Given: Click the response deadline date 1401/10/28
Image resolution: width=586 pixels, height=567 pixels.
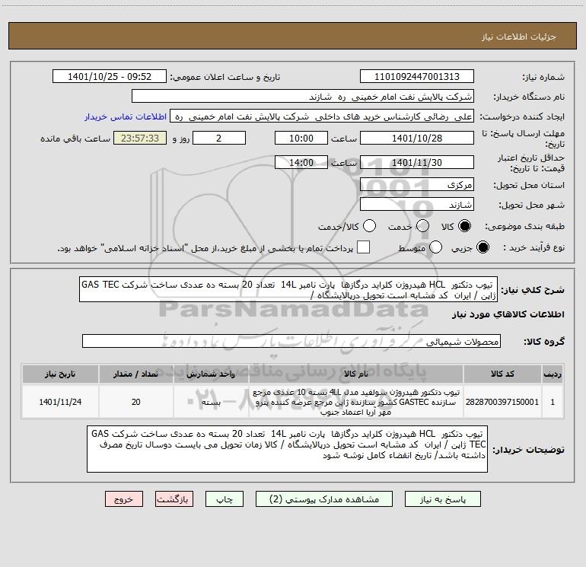Looking at the screenshot, I should tap(417, 138).
